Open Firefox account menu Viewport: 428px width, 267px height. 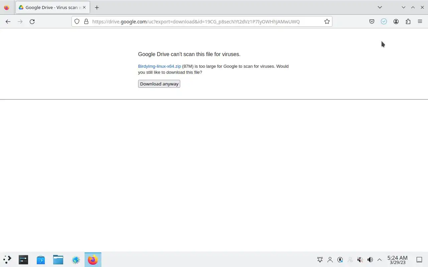click(x=396, y=21)
